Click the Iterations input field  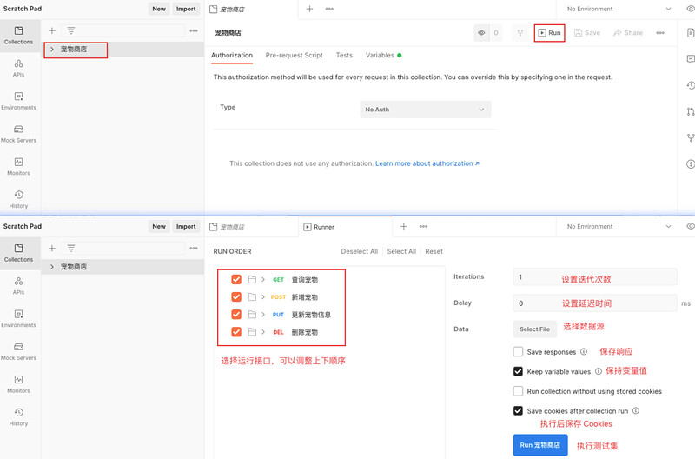(x=594, y=277)
